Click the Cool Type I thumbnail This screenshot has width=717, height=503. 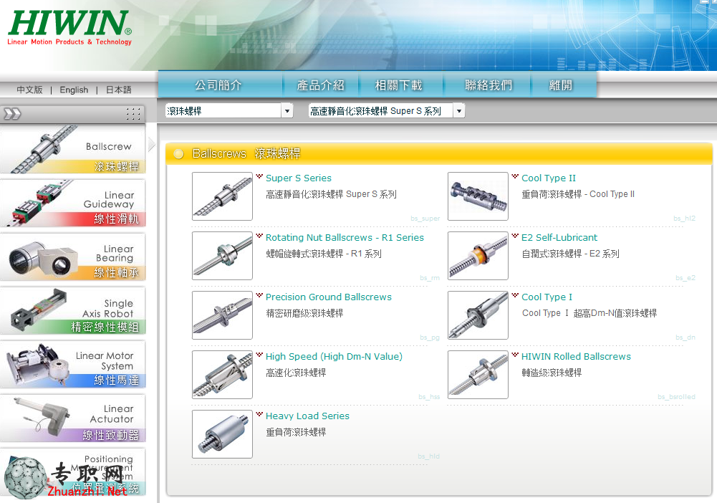(478, 315)
